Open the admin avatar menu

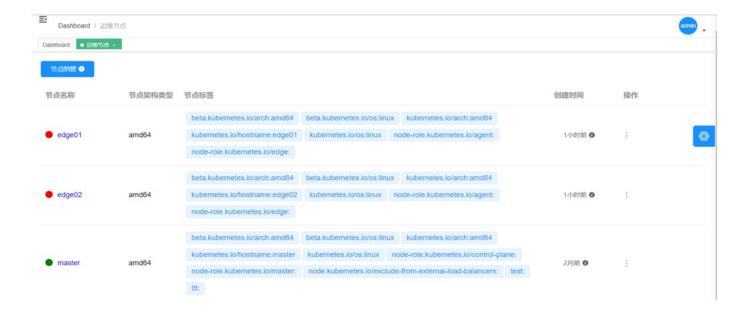tap(688, 26)
